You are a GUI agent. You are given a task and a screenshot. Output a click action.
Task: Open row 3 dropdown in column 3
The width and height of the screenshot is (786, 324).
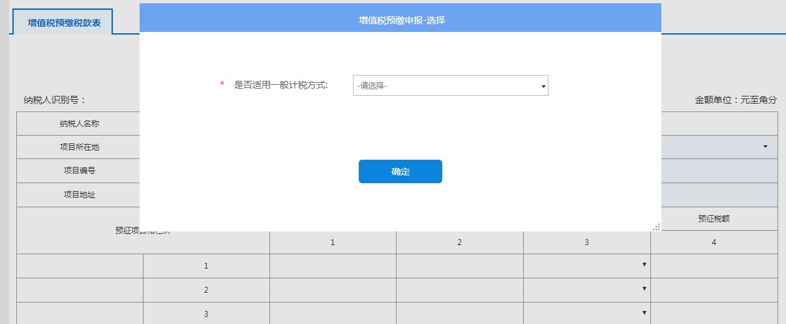pos(644,313)
